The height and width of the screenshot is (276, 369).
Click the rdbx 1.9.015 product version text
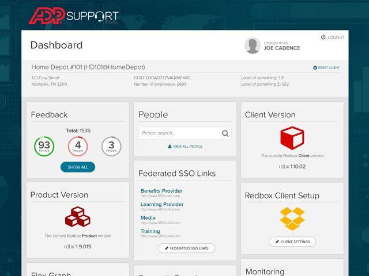(78, 247)
